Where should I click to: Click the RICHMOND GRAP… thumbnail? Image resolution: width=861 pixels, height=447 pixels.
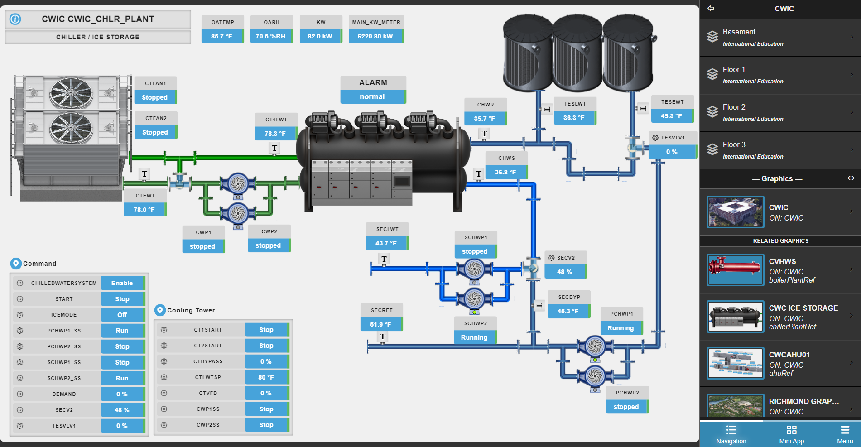pos(735,406)
